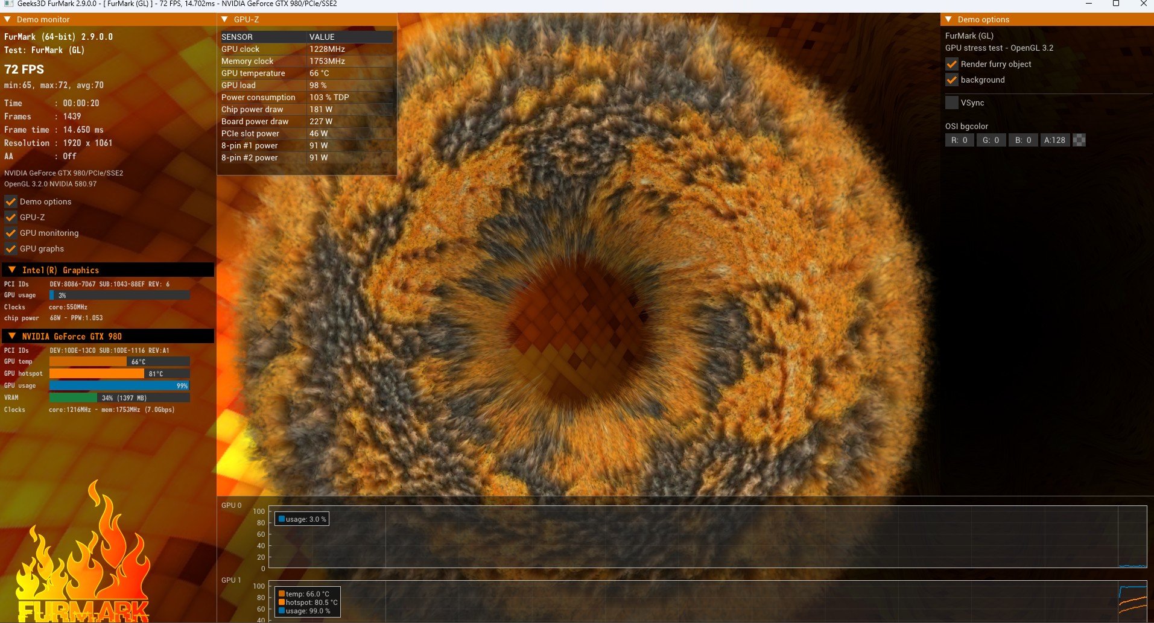Maximize the FurMark window
Image resolution: width=1154 pixels, height=623 pixels.
click(1116, 4)
